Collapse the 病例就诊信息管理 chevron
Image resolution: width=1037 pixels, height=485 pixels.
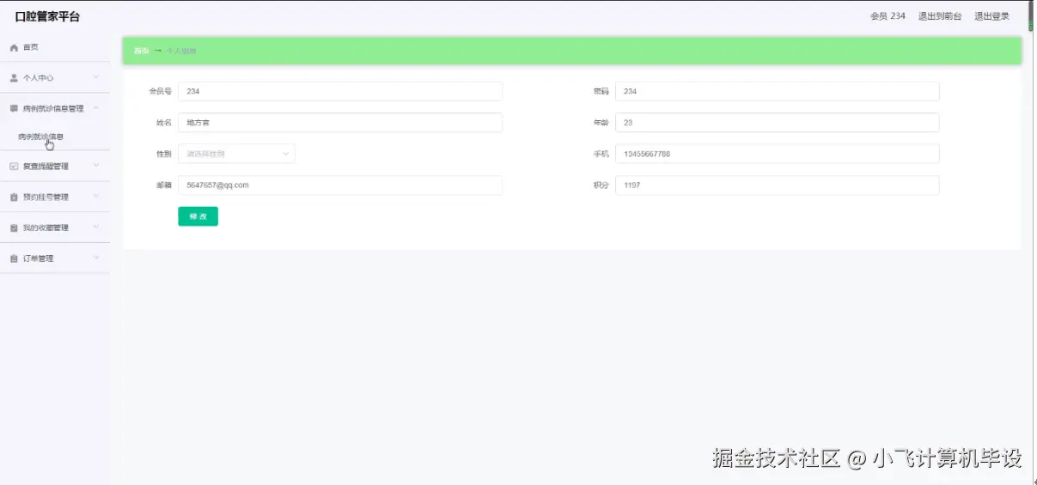96,108
